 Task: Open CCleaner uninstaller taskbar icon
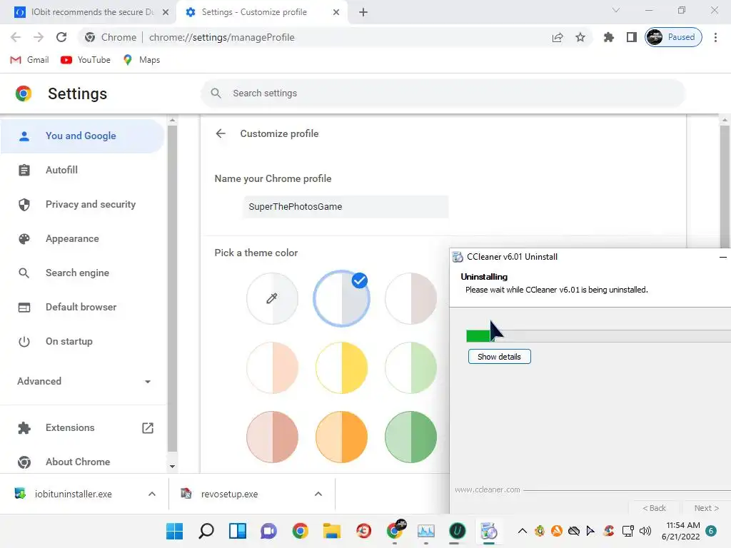489,531
